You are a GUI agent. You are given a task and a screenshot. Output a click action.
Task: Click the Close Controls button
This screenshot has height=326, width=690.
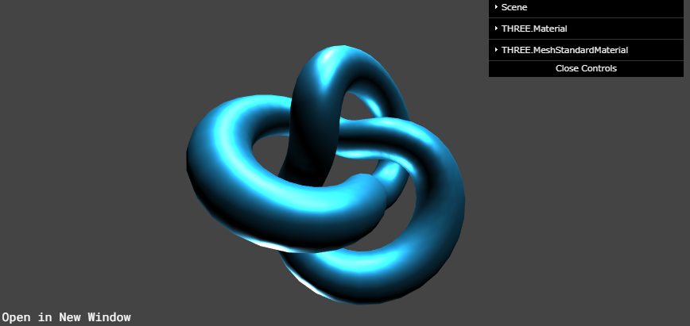(586, 68)
